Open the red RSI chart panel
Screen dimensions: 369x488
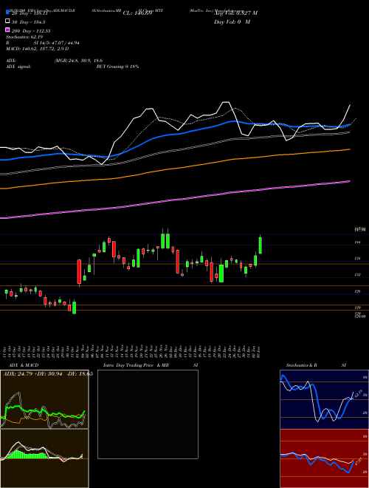pyautogui.click(x=324, y=458)
